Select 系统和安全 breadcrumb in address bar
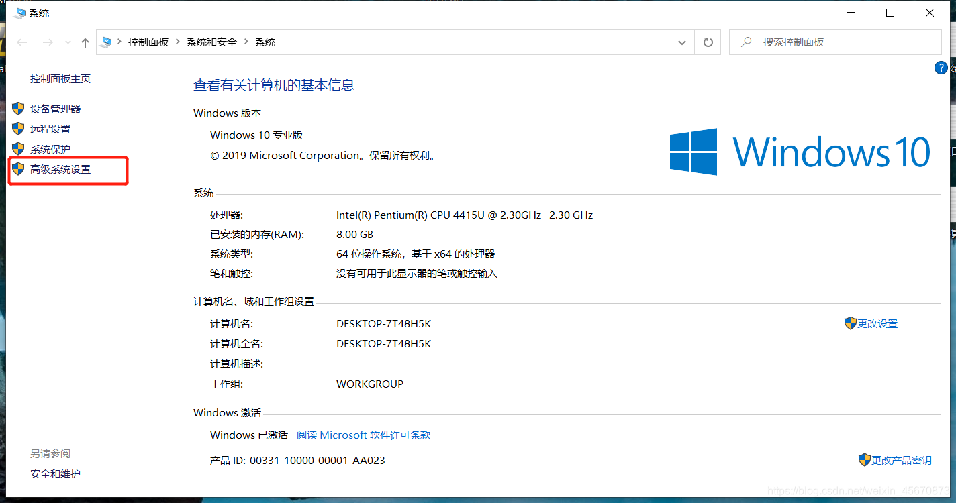This screenshot has height=503, width=956. point(212,42)
